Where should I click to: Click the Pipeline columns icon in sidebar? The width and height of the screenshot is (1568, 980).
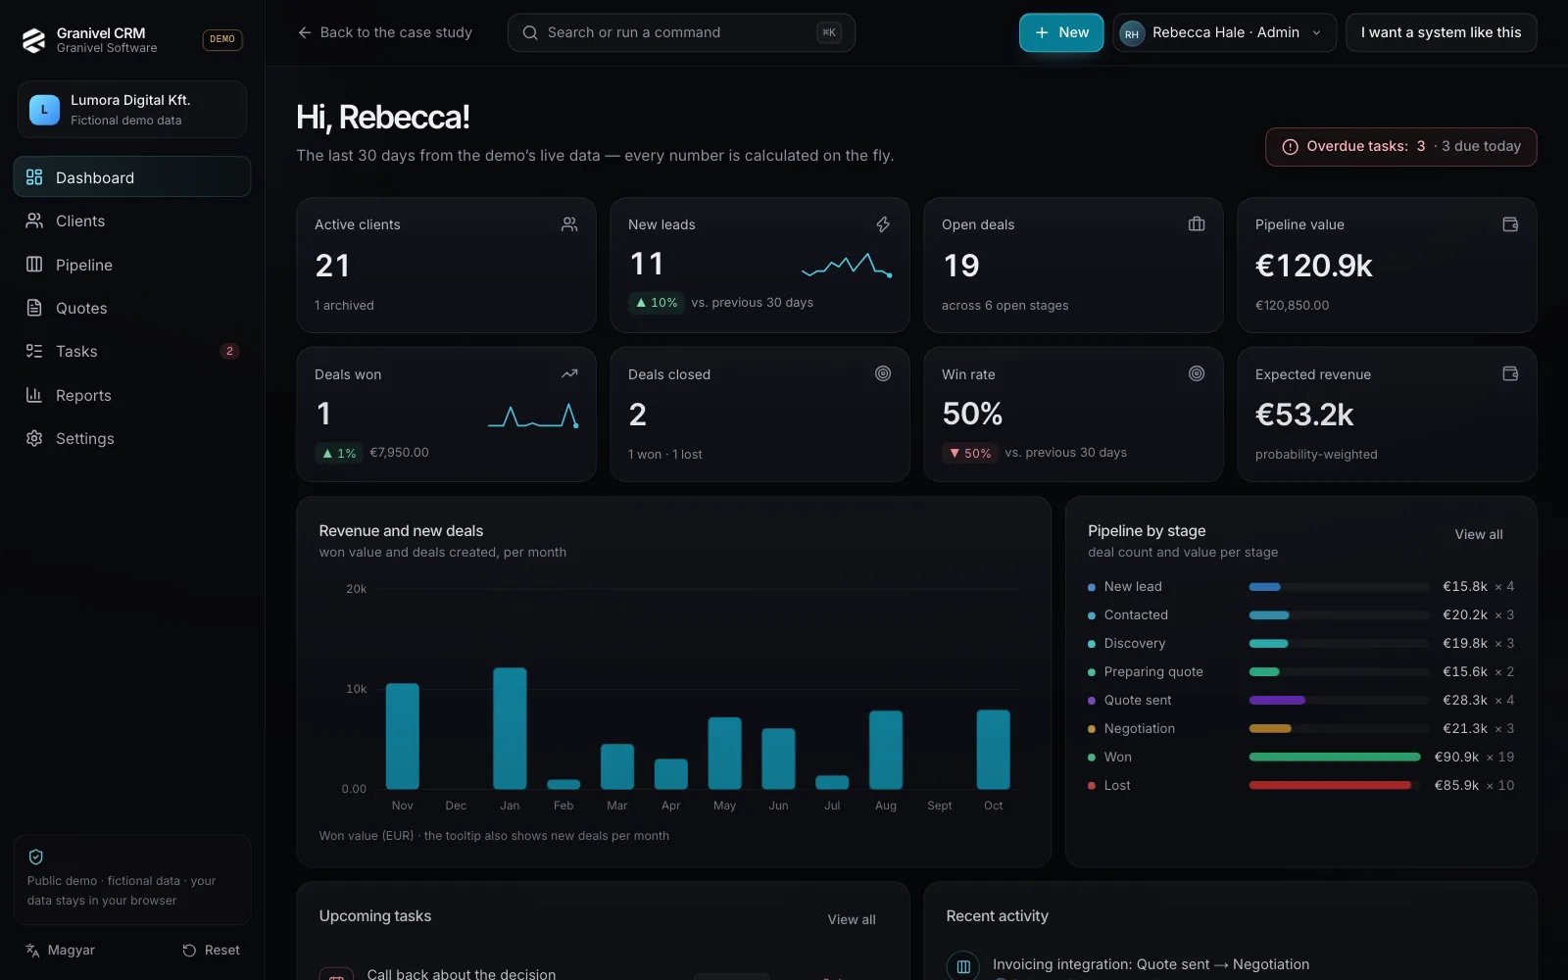pyautogui.click(x=34, y=265)
